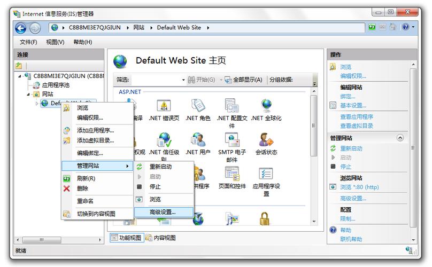Open the 管理网站 submenu entry
Image resolution: width=432 pixels, height=267 pixels.
pyautogui.click(x=97, y=166)
